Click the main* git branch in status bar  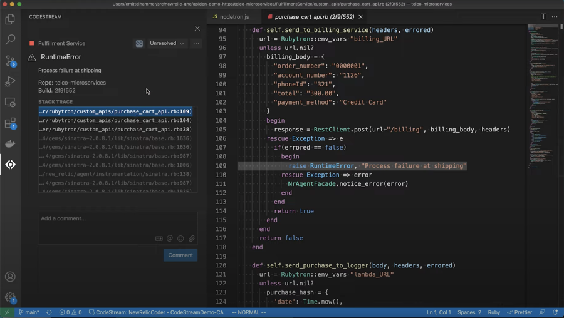pos(28,312)
